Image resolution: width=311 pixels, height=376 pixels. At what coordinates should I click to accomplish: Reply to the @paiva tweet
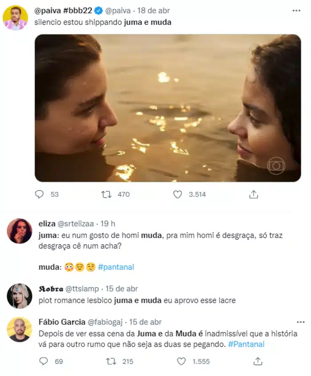pyautogui.click(x=40, y=194)
